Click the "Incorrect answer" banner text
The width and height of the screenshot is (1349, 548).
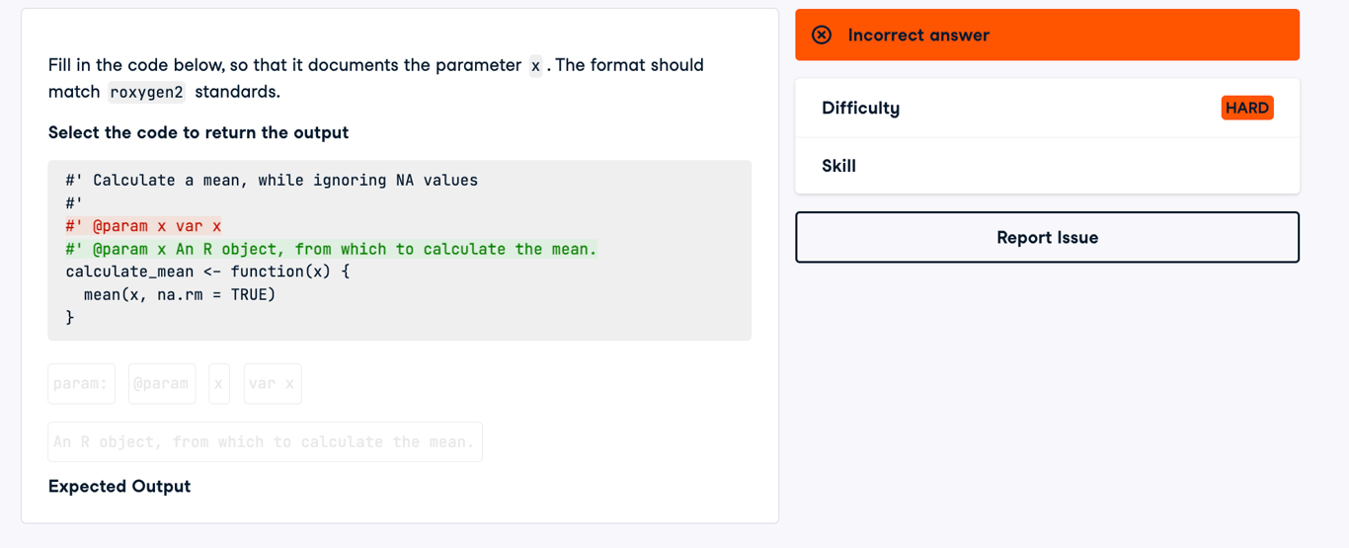[x=918, y=35]
